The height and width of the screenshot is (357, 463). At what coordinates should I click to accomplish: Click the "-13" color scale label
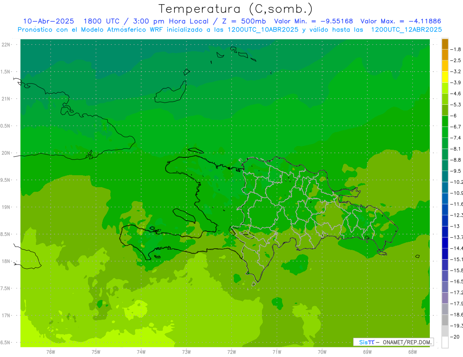click(455, 226)
